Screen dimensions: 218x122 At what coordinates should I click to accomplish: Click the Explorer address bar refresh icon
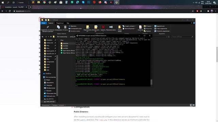(169, 37)
